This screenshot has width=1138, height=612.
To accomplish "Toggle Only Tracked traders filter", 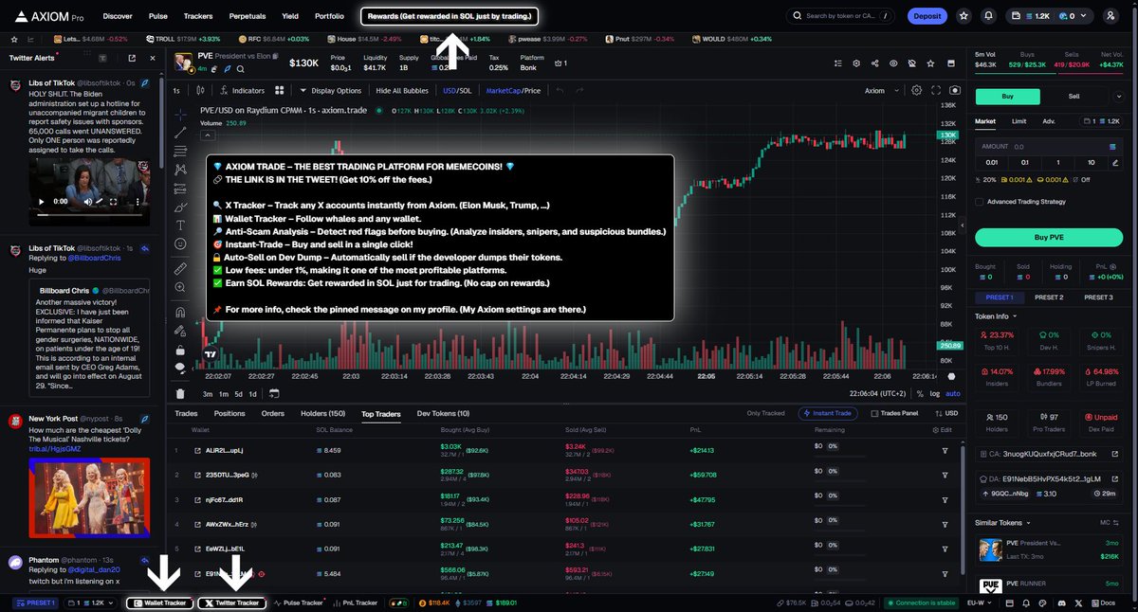I will [767, 413].
